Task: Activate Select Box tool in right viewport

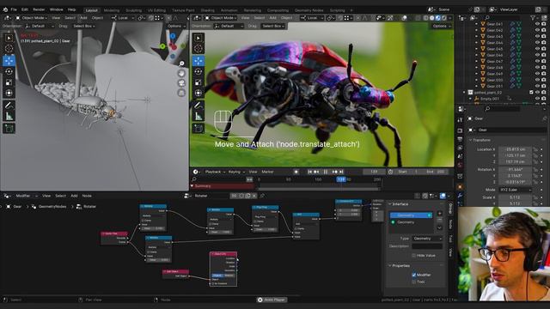Action: click(x=199, y=38)
